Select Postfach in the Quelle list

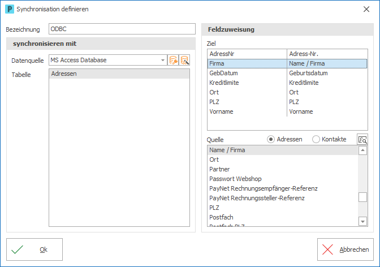[283, 217]
